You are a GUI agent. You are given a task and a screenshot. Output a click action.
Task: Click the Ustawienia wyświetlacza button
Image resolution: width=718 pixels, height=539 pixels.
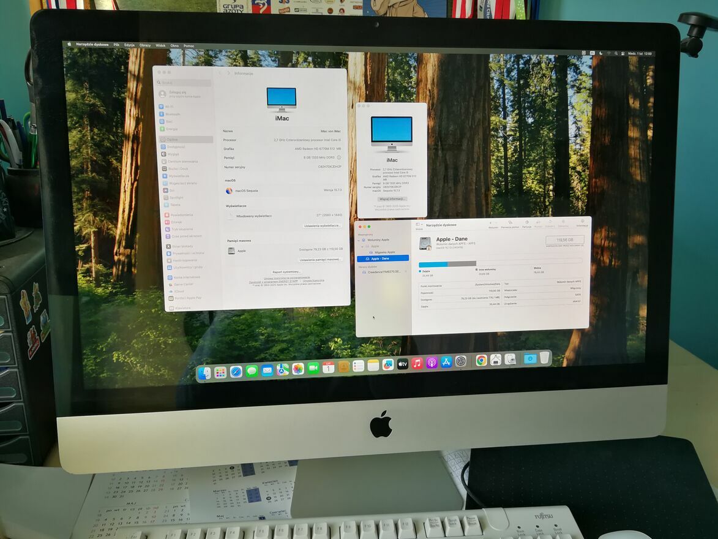(x=322, y=226)
